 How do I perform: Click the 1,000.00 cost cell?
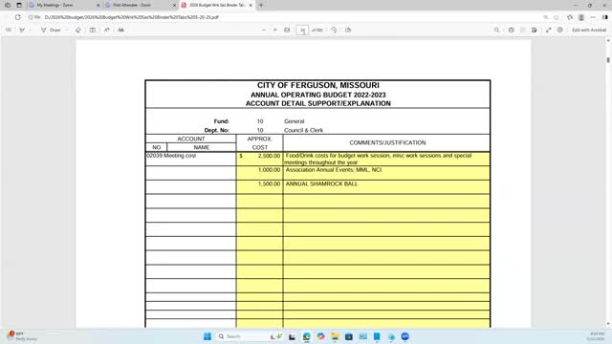click(259, 173)
